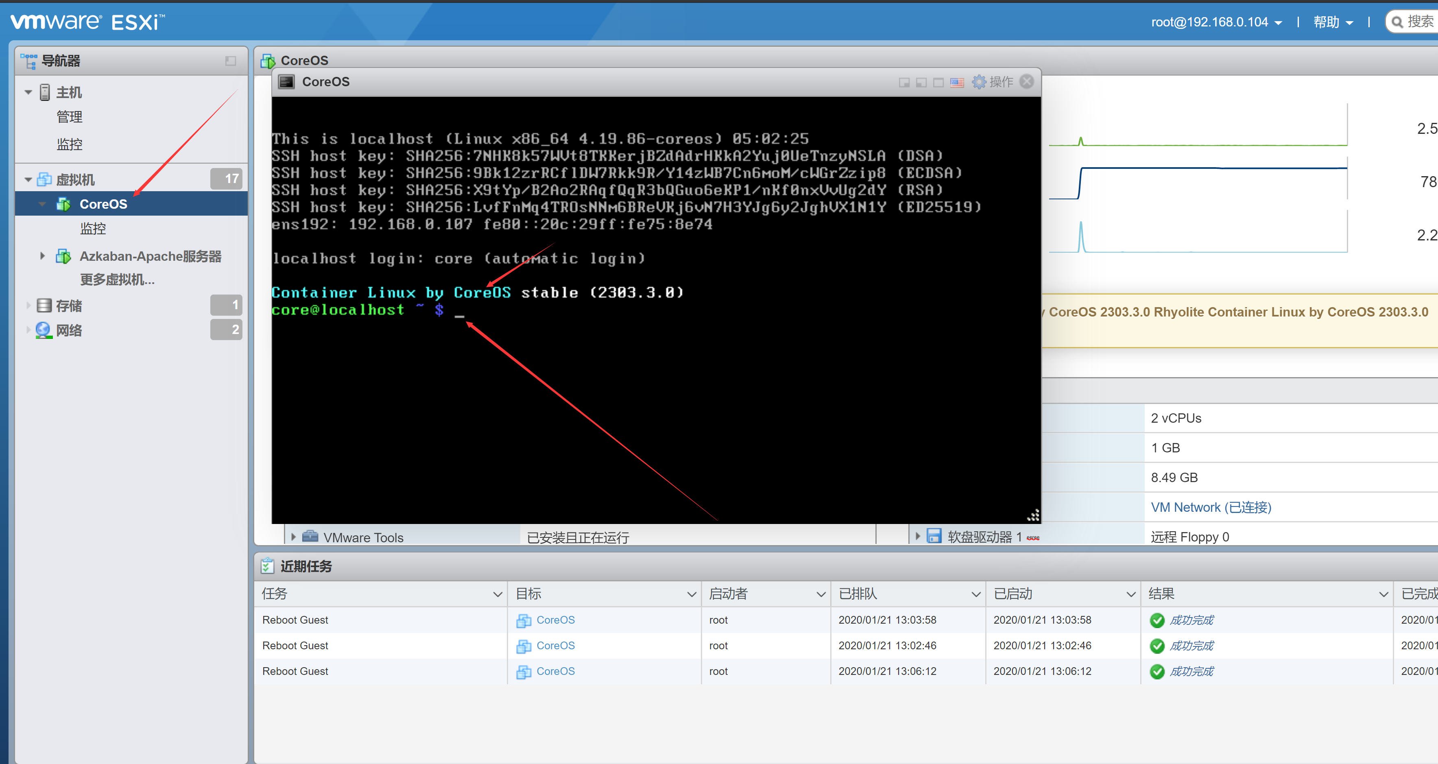Click the host server icon
The height and width of the screenshot is (764, 1438).
pyautogui.click(x=45, y=93)
